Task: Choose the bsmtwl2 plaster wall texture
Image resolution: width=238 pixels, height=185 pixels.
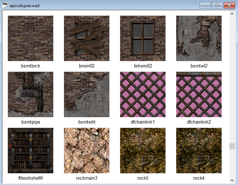Action: (x=199, y=38)
